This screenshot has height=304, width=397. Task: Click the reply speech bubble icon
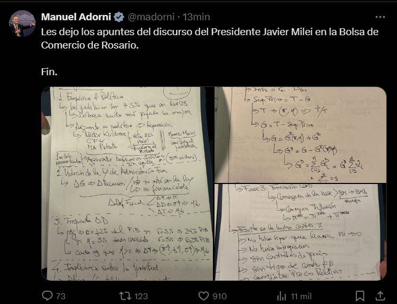tap(47, 295)
